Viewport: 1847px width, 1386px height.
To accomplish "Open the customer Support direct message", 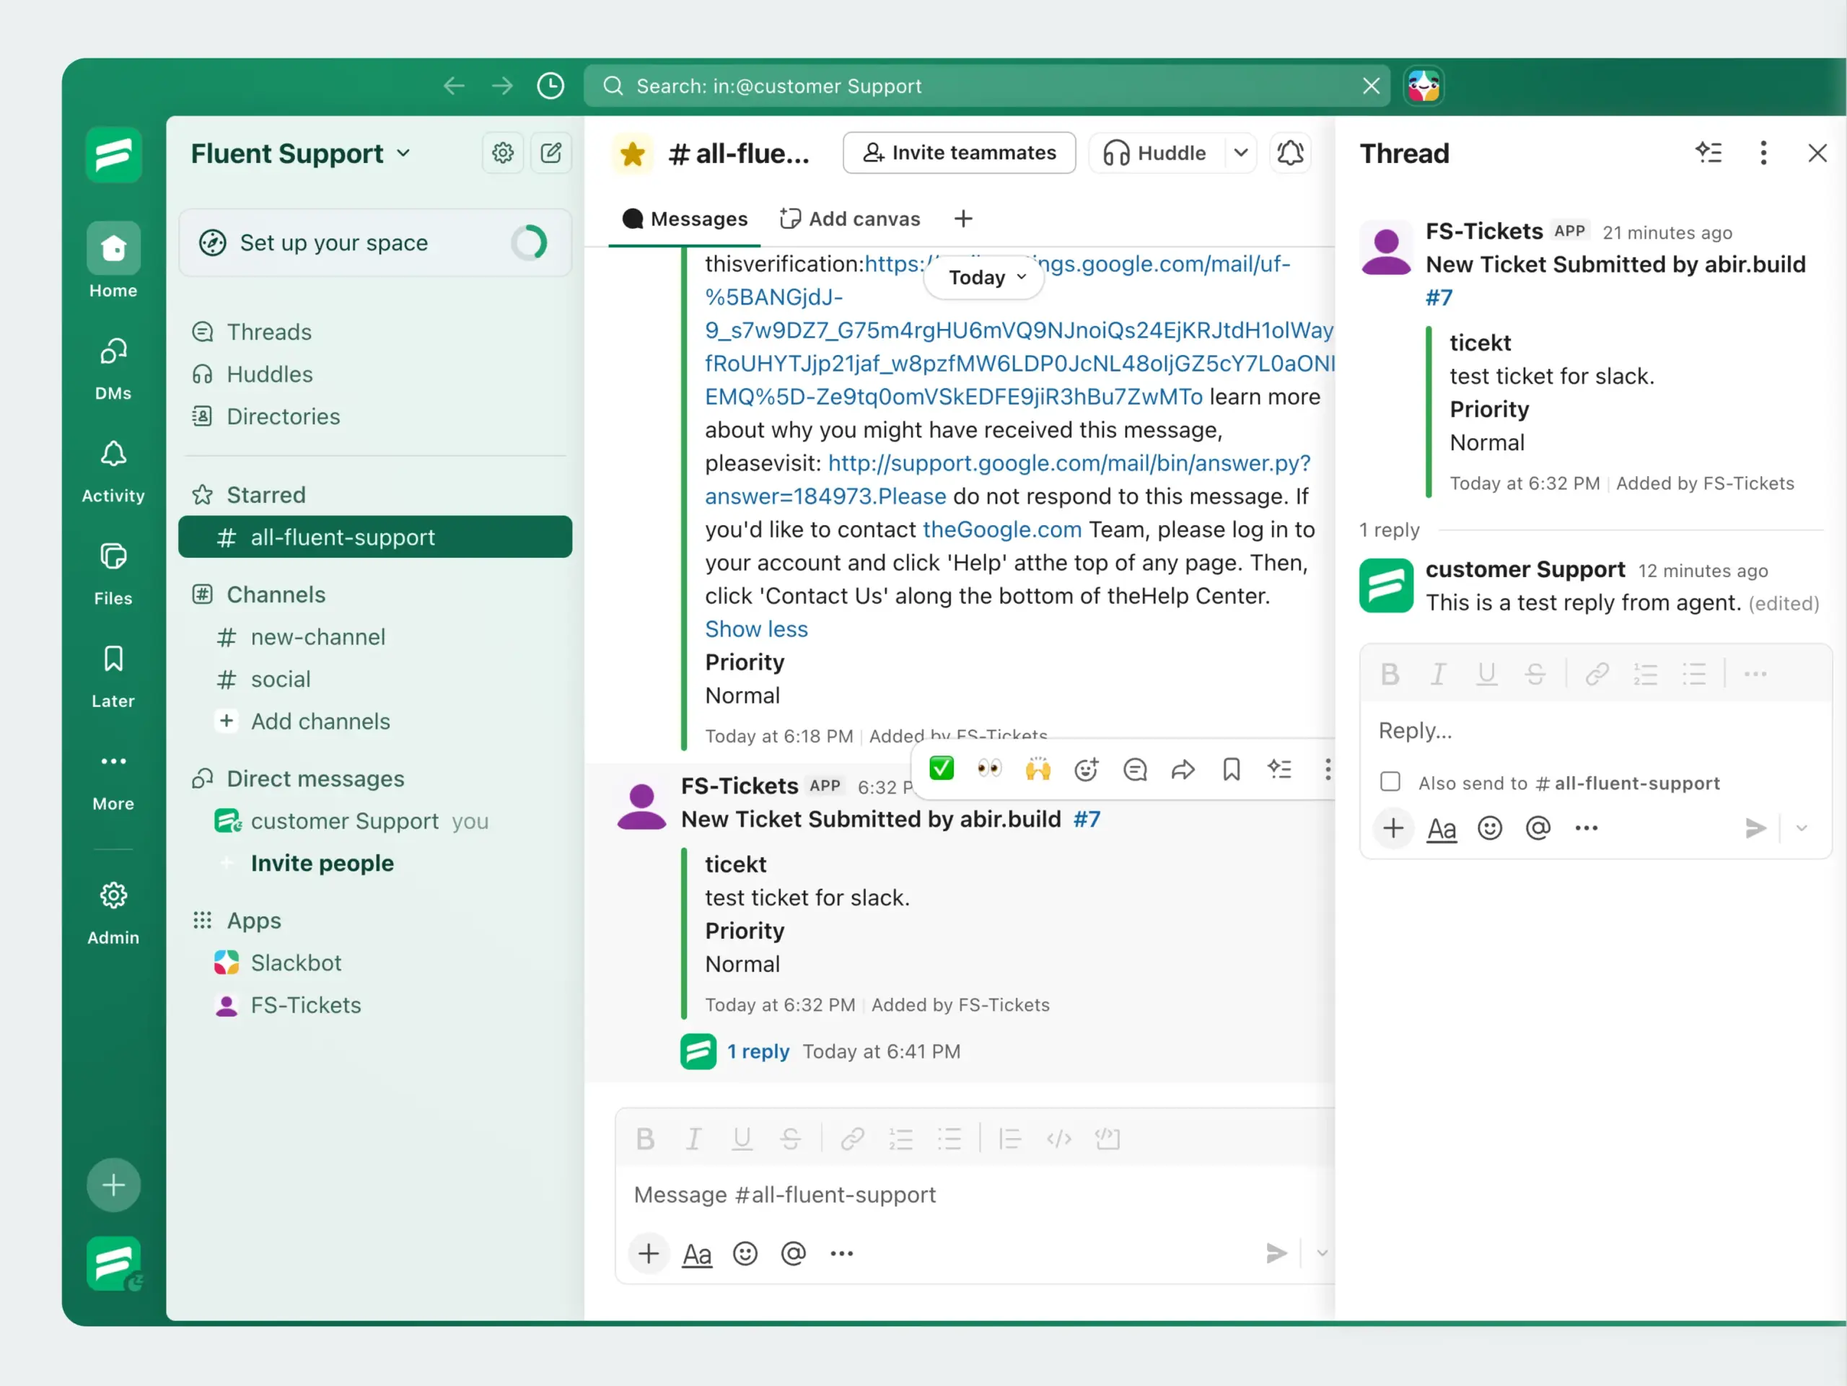I will pyautogui.click(x=351, y=822).
